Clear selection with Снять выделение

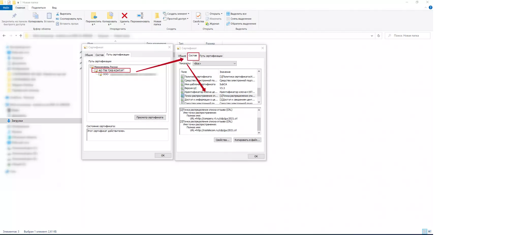point(239,19)
